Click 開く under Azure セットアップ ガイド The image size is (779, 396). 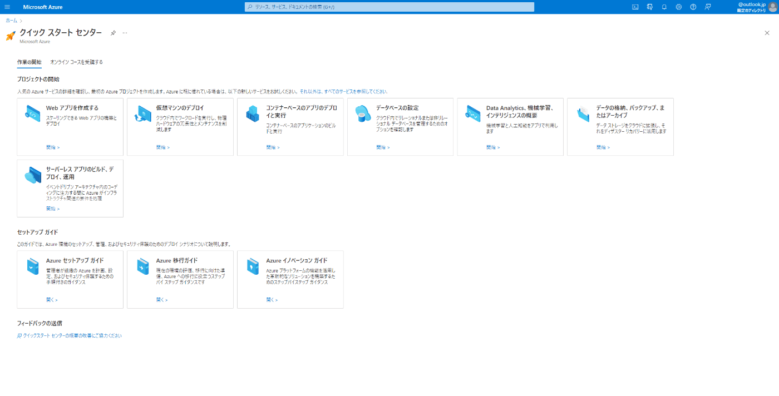[52, 300]
